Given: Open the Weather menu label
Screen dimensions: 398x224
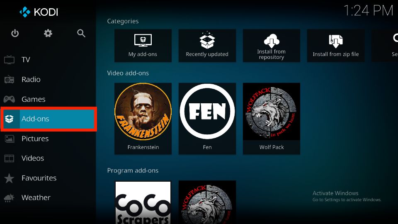Looking at the screenshot, I should (x=36, y=197).
